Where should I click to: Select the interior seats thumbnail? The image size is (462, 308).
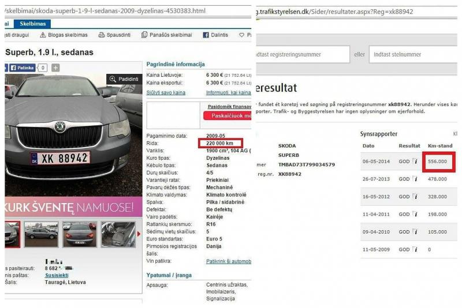(118, 234)
